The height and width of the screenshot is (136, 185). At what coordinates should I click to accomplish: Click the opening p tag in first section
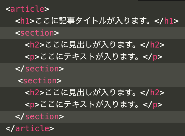[x=32, y=57]
